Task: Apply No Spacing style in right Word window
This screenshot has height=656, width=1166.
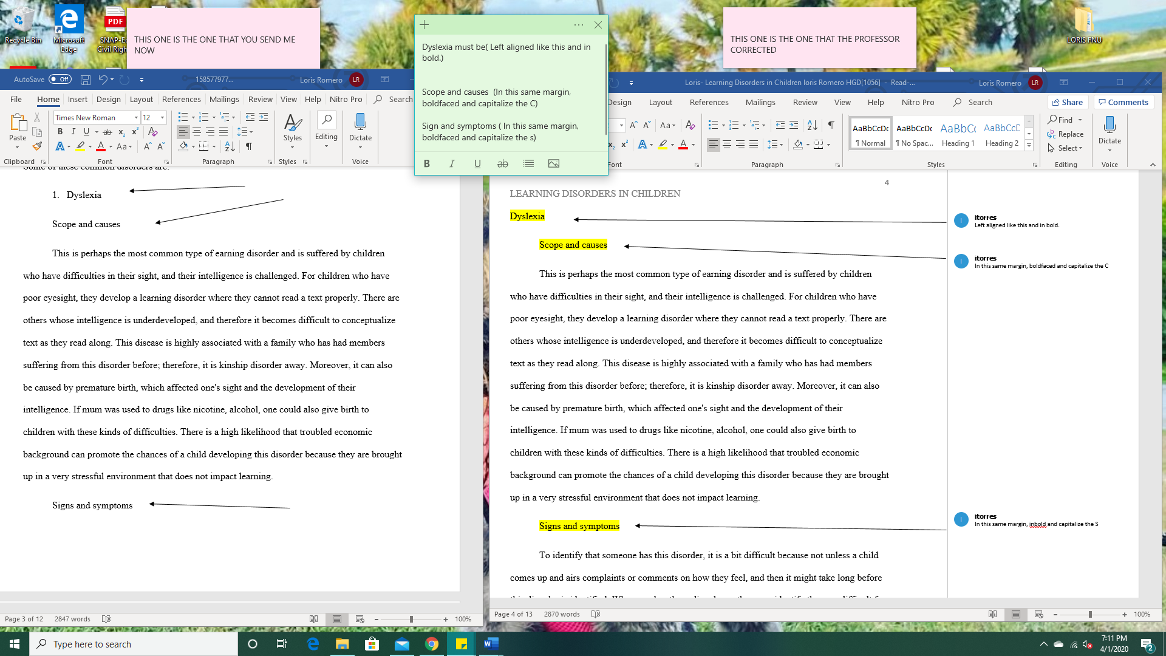Action: click(914, 134)
